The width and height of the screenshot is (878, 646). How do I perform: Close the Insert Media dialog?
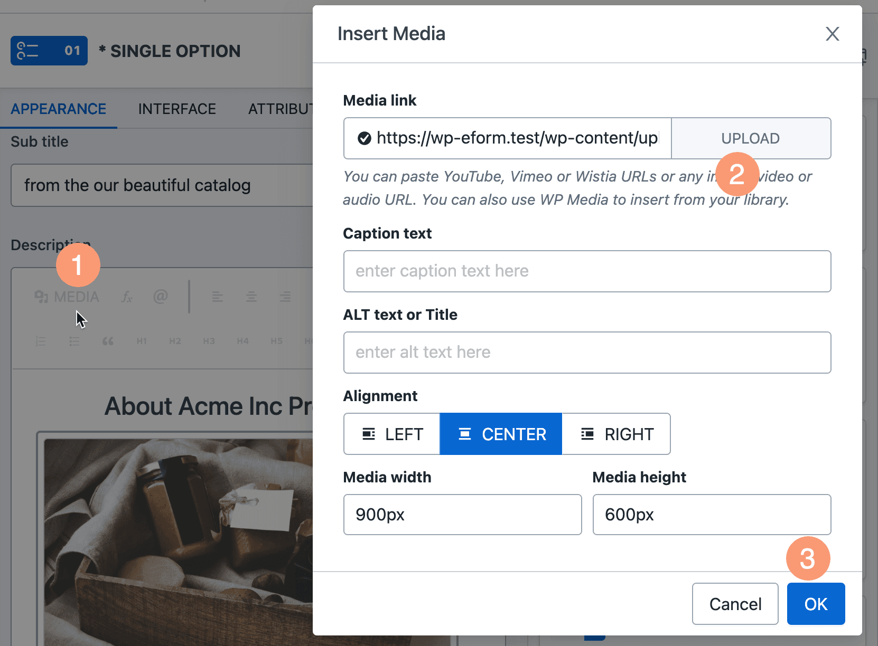(832, 34)
